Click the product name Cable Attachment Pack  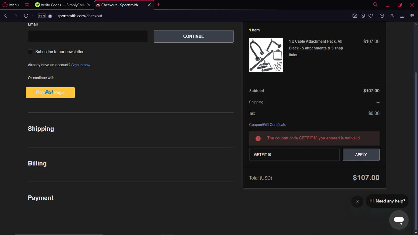316,48
